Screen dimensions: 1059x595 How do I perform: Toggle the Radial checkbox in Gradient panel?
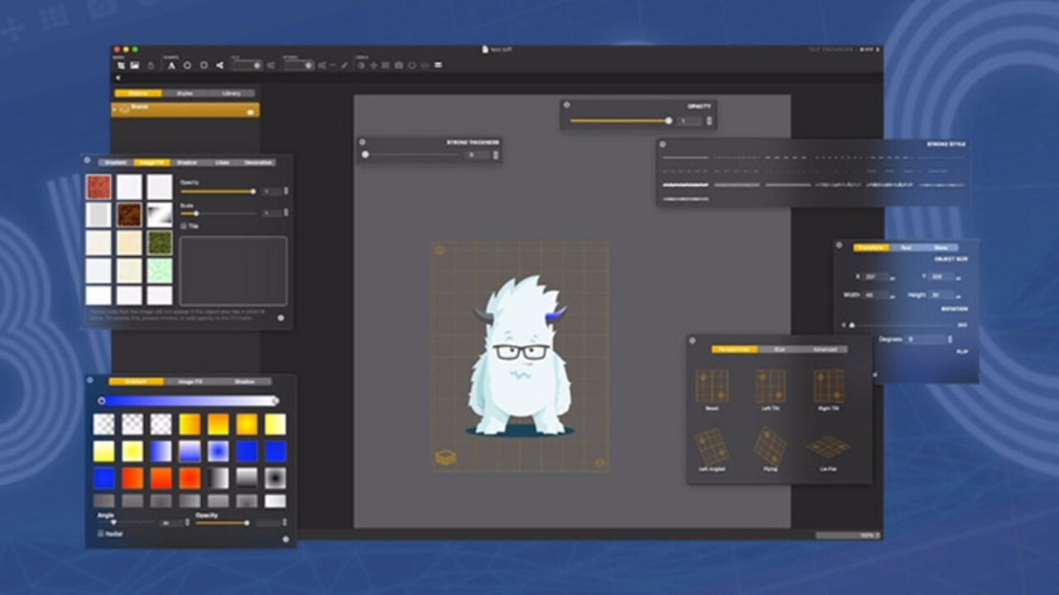(100, 534)
